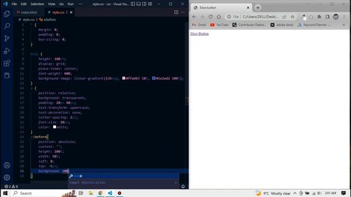This screenshot has height=197, width=351.
Task: Expand the overflow menu ellipsis in menu bar
Action: point(81,4)
